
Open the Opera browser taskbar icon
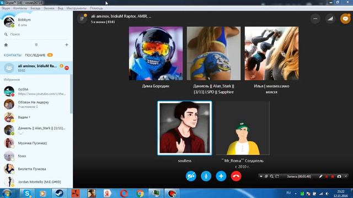pyautogui.click(x=124, y=193)
